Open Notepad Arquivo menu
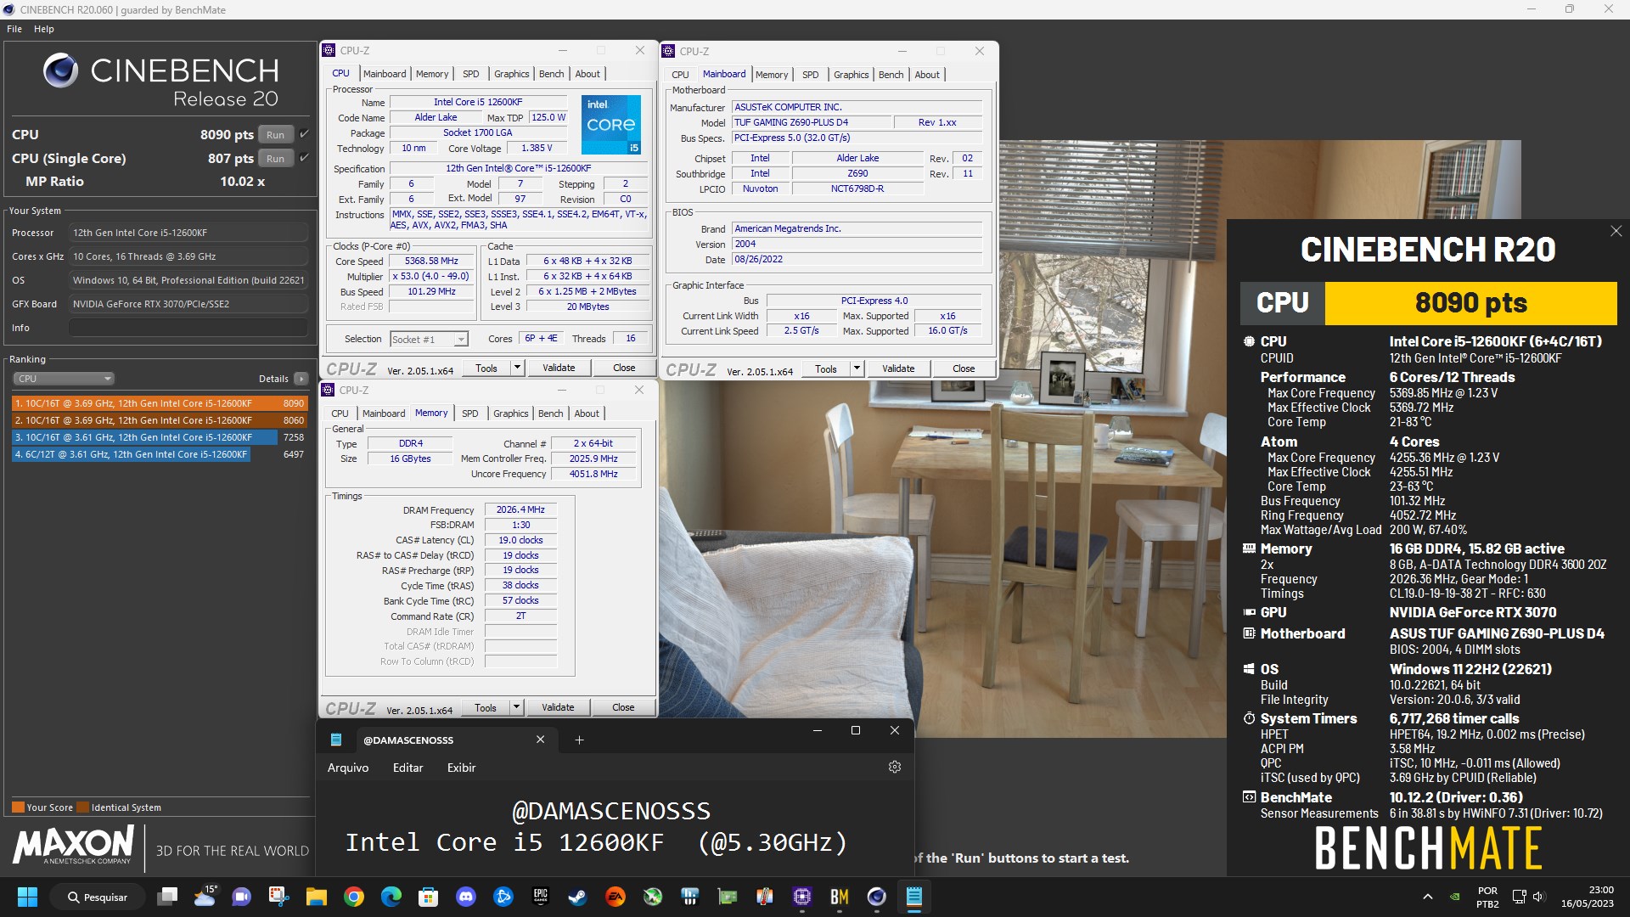The image size is (1630, 917). click(348, 768)
